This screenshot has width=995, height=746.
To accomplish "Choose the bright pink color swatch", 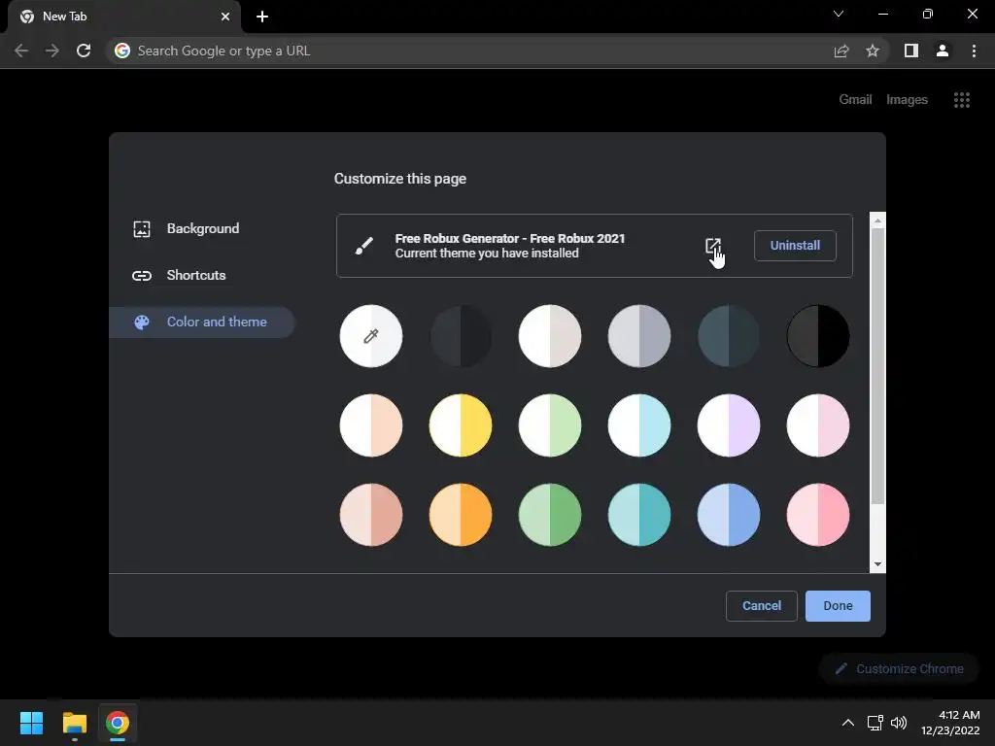I will click(x=818, y=515).
